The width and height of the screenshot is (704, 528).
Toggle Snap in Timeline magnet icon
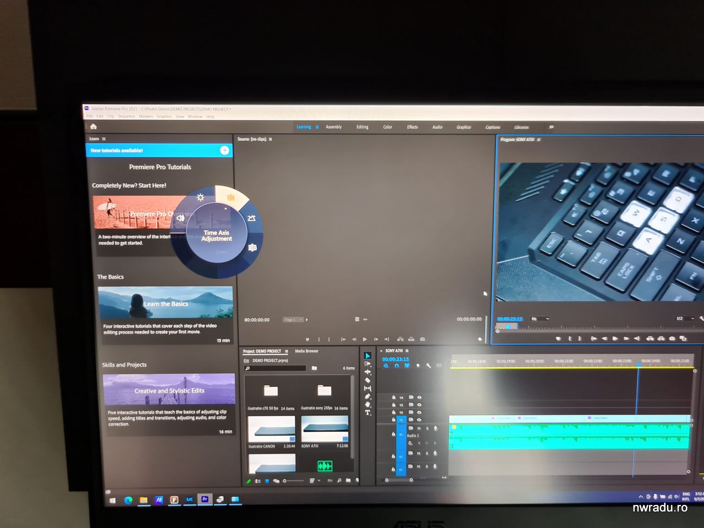(x=397, y=365)
